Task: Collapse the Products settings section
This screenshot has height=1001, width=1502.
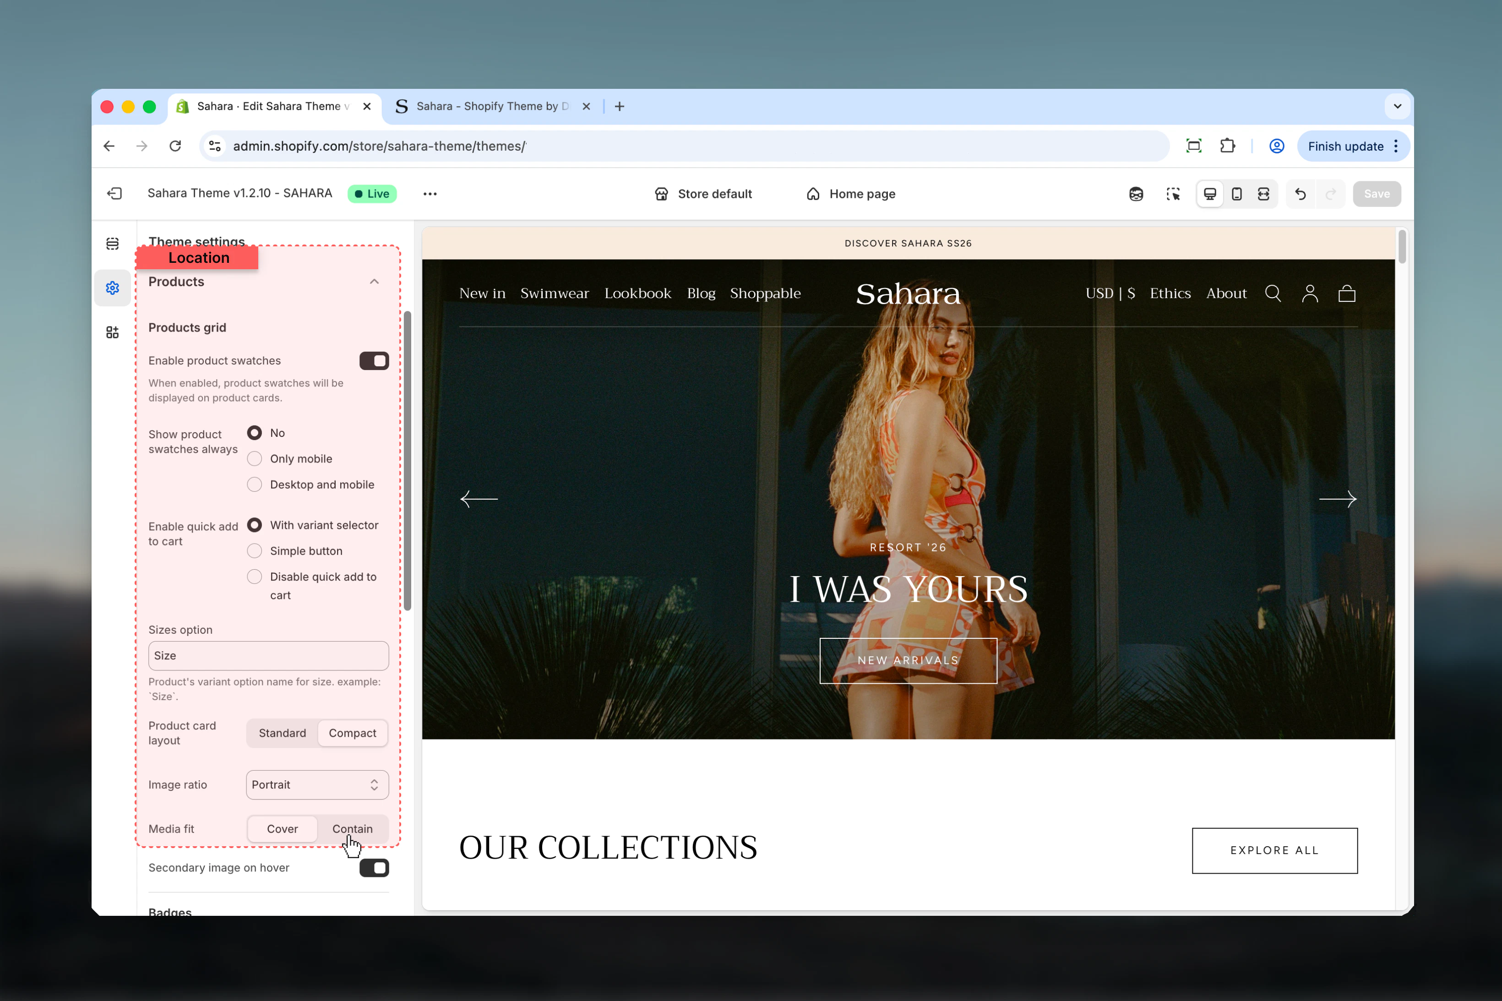Action: tap(374, 282)
